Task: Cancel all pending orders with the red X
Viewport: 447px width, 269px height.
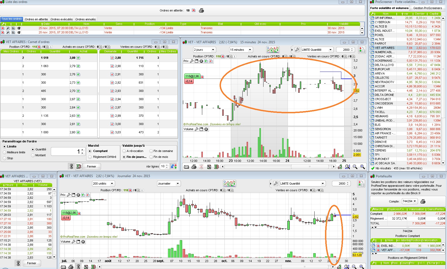Action: point(194,10)
